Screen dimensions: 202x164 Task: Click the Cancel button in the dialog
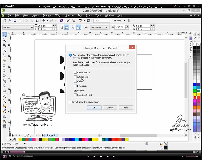[110, 108]
